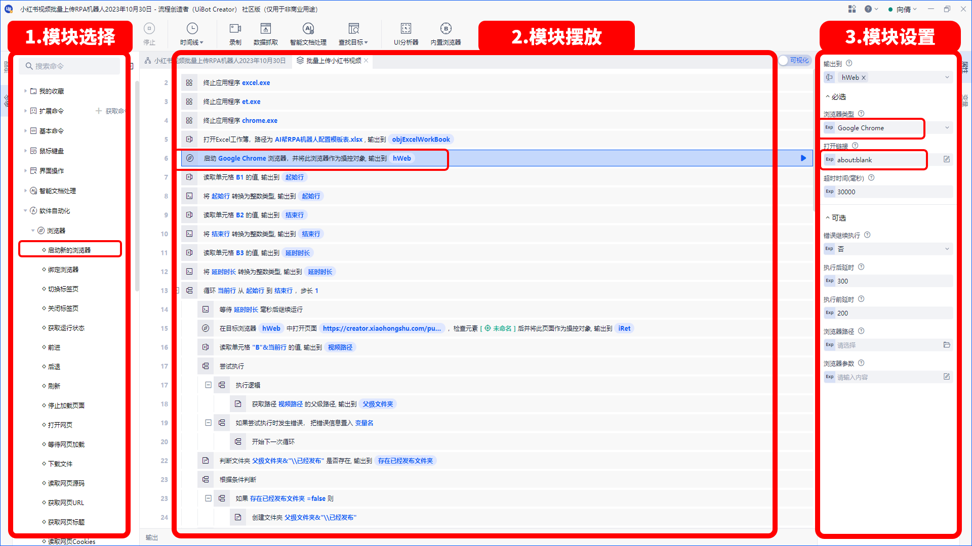Click help icon next to 输出到
The width and height of the screenshot is (972, 546).
(x=849, y=63)
